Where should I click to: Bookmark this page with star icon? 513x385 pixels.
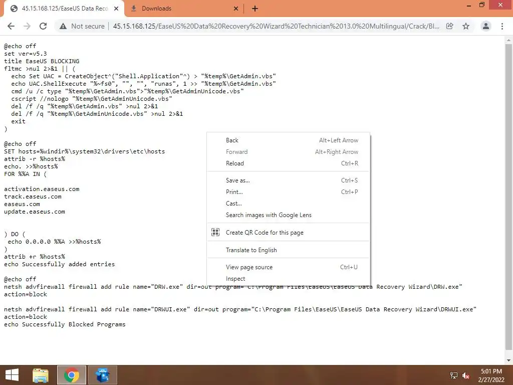(466, 26)
